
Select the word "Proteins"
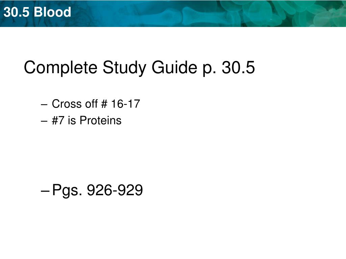(x=100, y=120)
